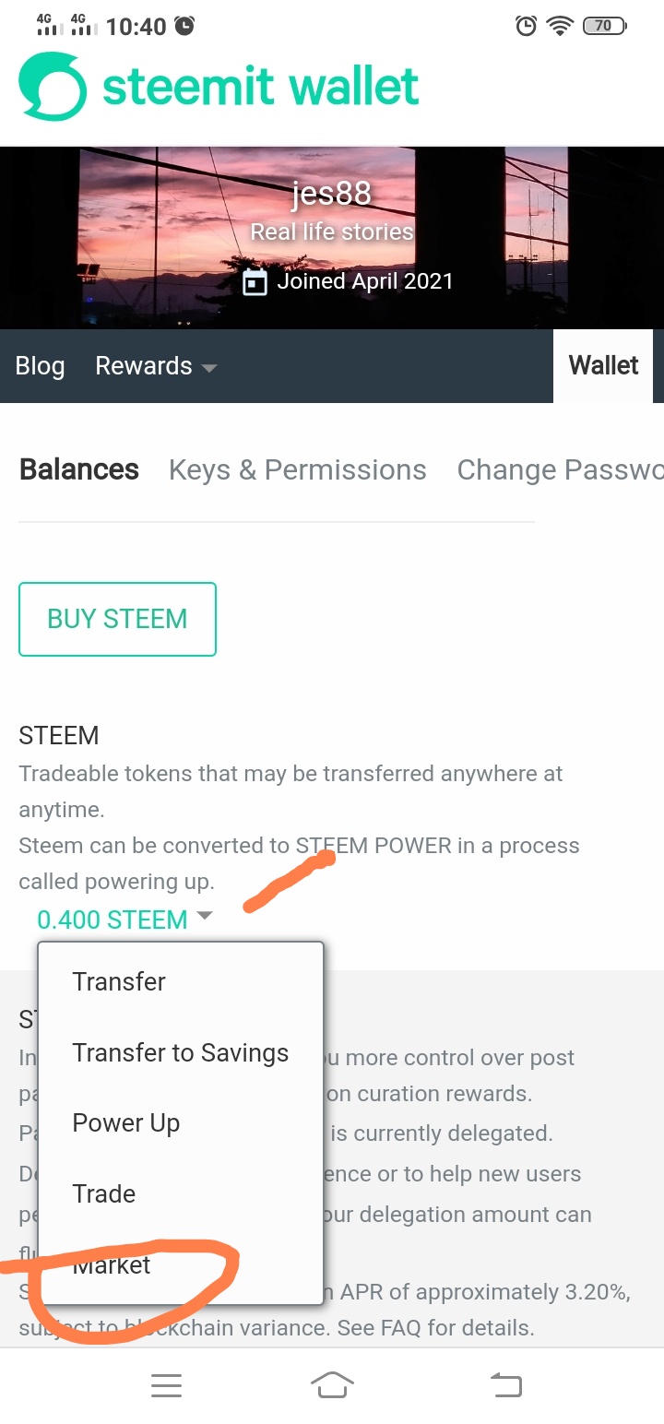Tap the Steemit logo icon

click(53, 87)
